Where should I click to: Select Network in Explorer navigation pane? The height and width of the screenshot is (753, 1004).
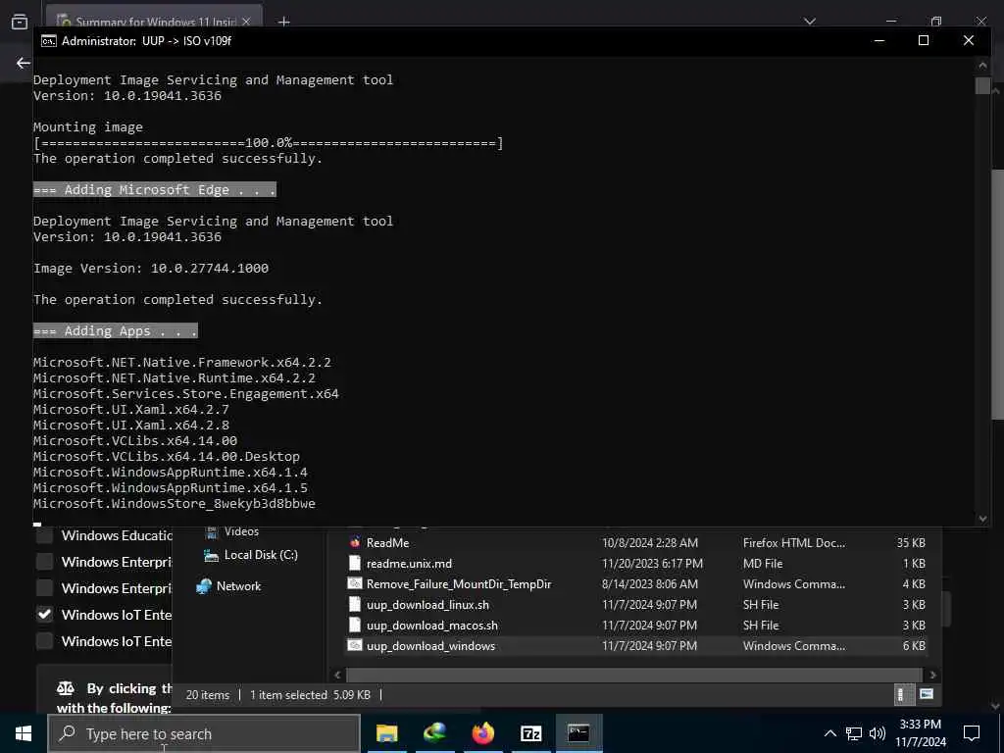point(238,586)
